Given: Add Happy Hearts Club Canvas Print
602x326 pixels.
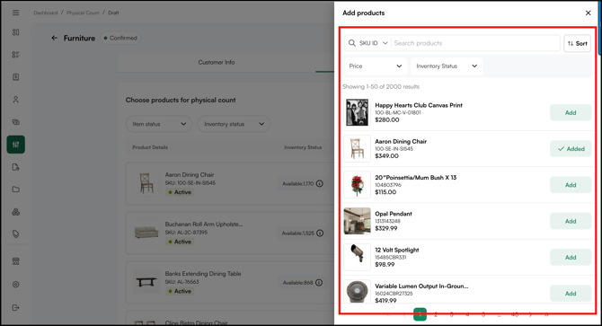Looking at the screenshot, I should point(571,113).
